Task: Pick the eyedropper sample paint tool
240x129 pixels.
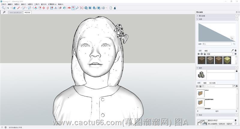Action: 232,50
